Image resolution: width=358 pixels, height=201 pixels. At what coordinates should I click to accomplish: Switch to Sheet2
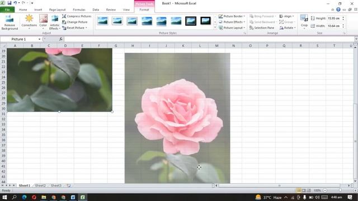pos(40,185)
